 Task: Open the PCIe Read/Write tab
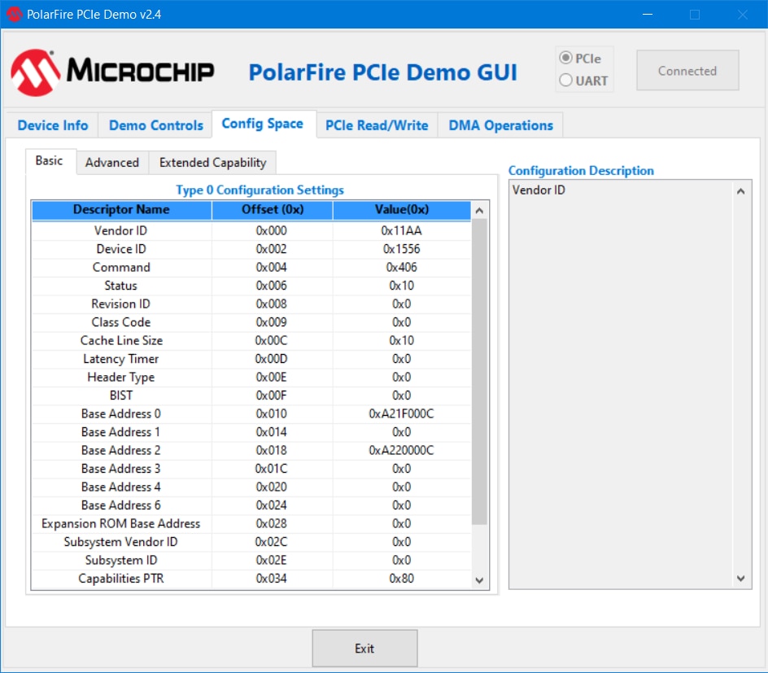377,125
